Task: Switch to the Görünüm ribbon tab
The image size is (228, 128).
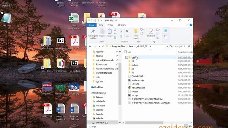Action: [x=121, y=25]
